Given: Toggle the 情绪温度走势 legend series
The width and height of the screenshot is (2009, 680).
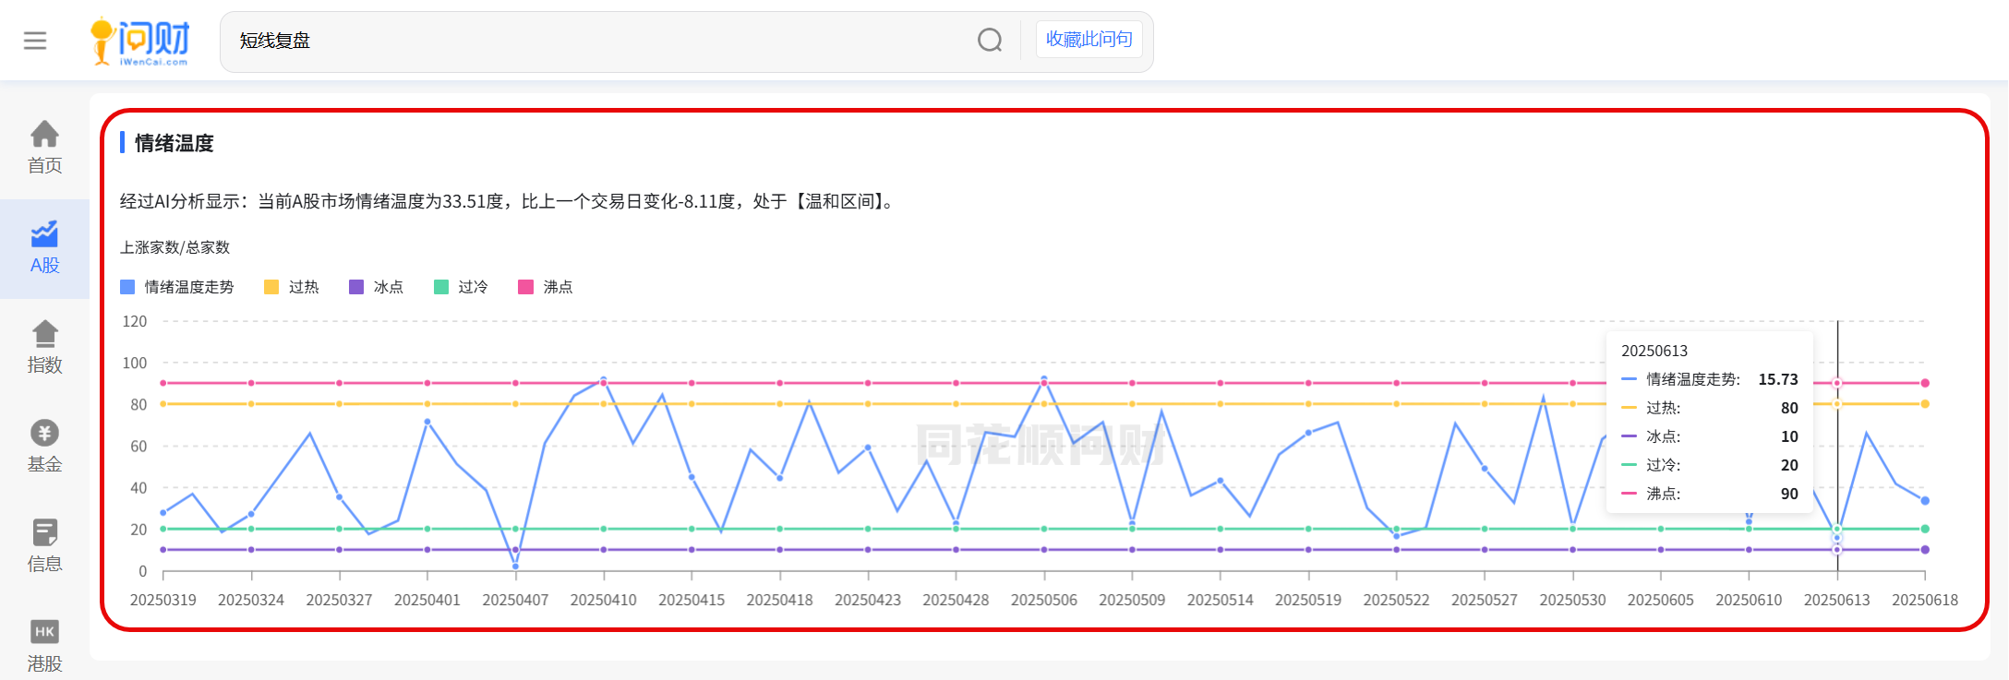Looking at the screenshot, I should click(x=177, y=287).
